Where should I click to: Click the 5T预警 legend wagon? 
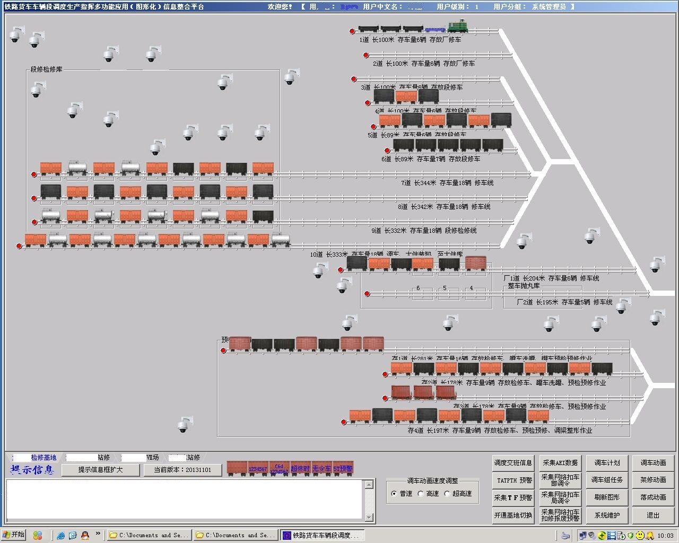coord(343,468)
